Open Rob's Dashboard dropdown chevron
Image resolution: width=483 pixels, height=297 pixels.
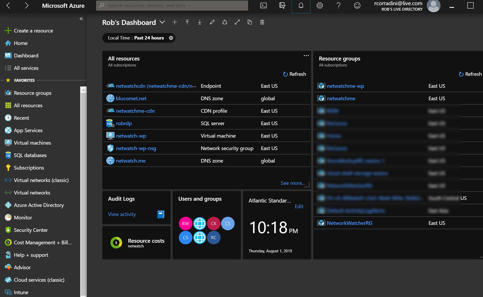(162, 22)
